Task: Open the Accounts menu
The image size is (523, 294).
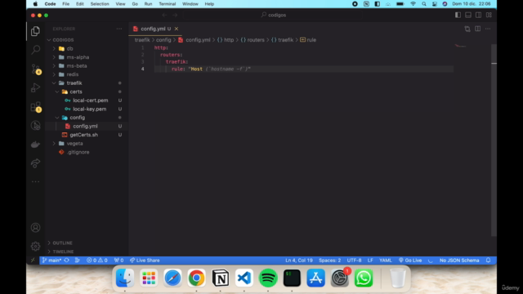Action: (x=35, y=228)
